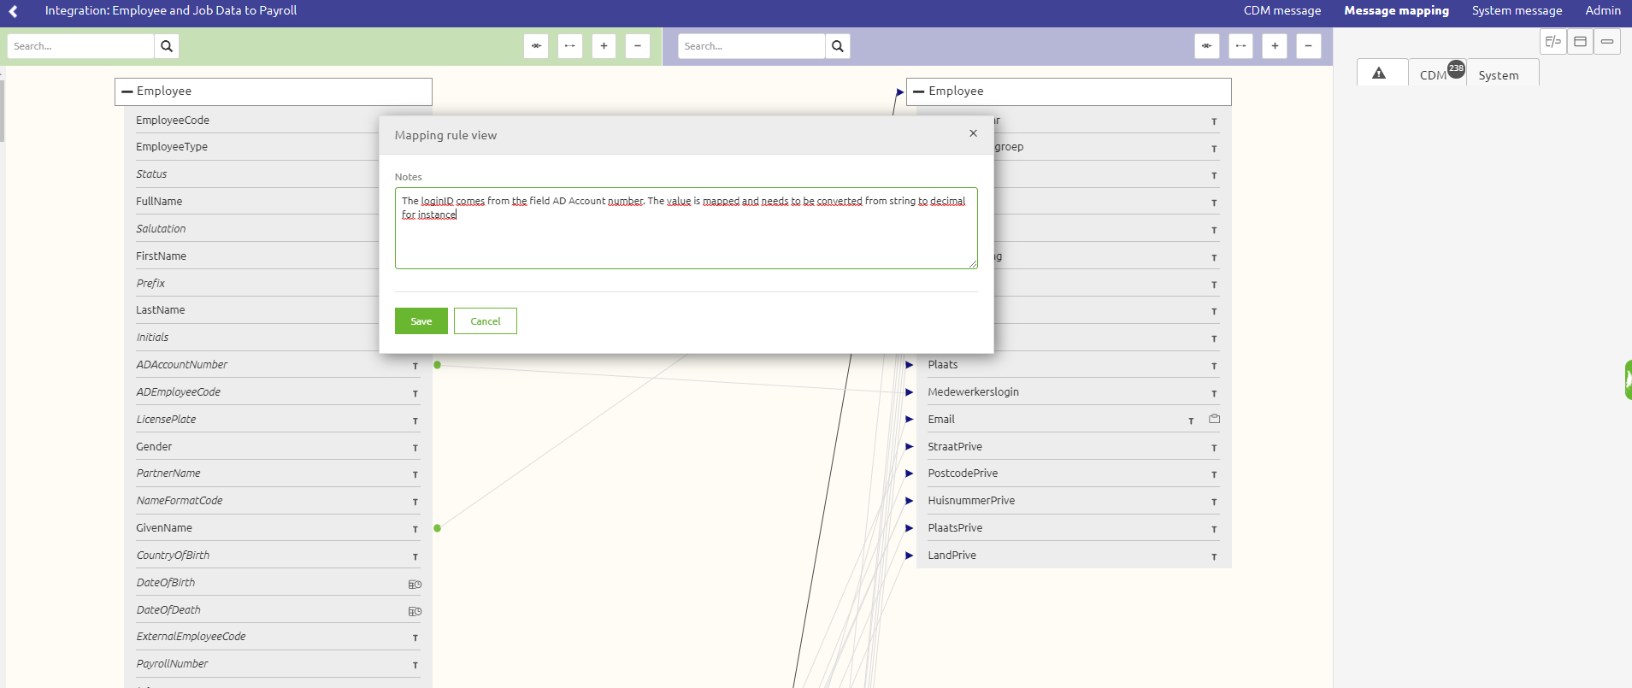Open the Message mapping tab
The image size is (1632, 688).
[x=1396, y=11]
